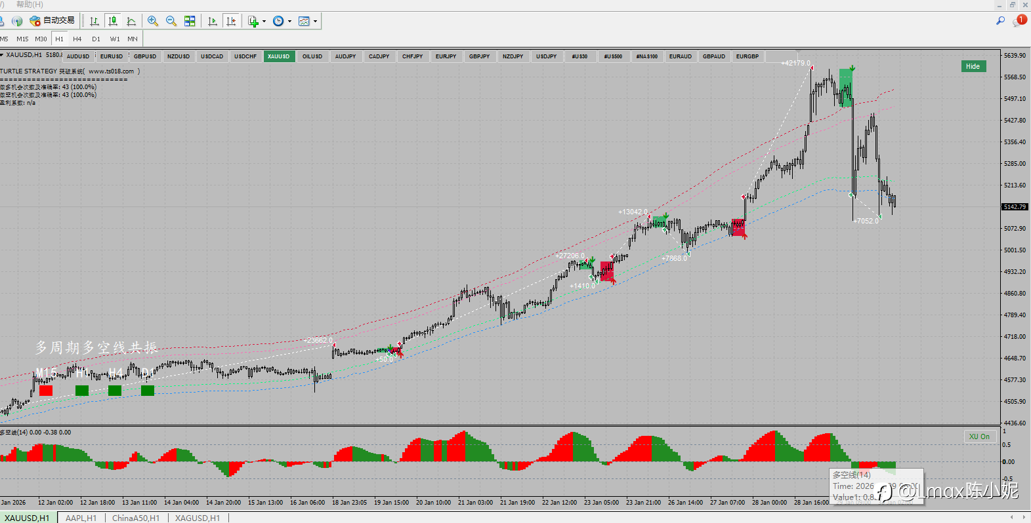Load the EURJPY symbol button
The width and height of the screenshot is (1031, 523).
click(x=446, y=56)
